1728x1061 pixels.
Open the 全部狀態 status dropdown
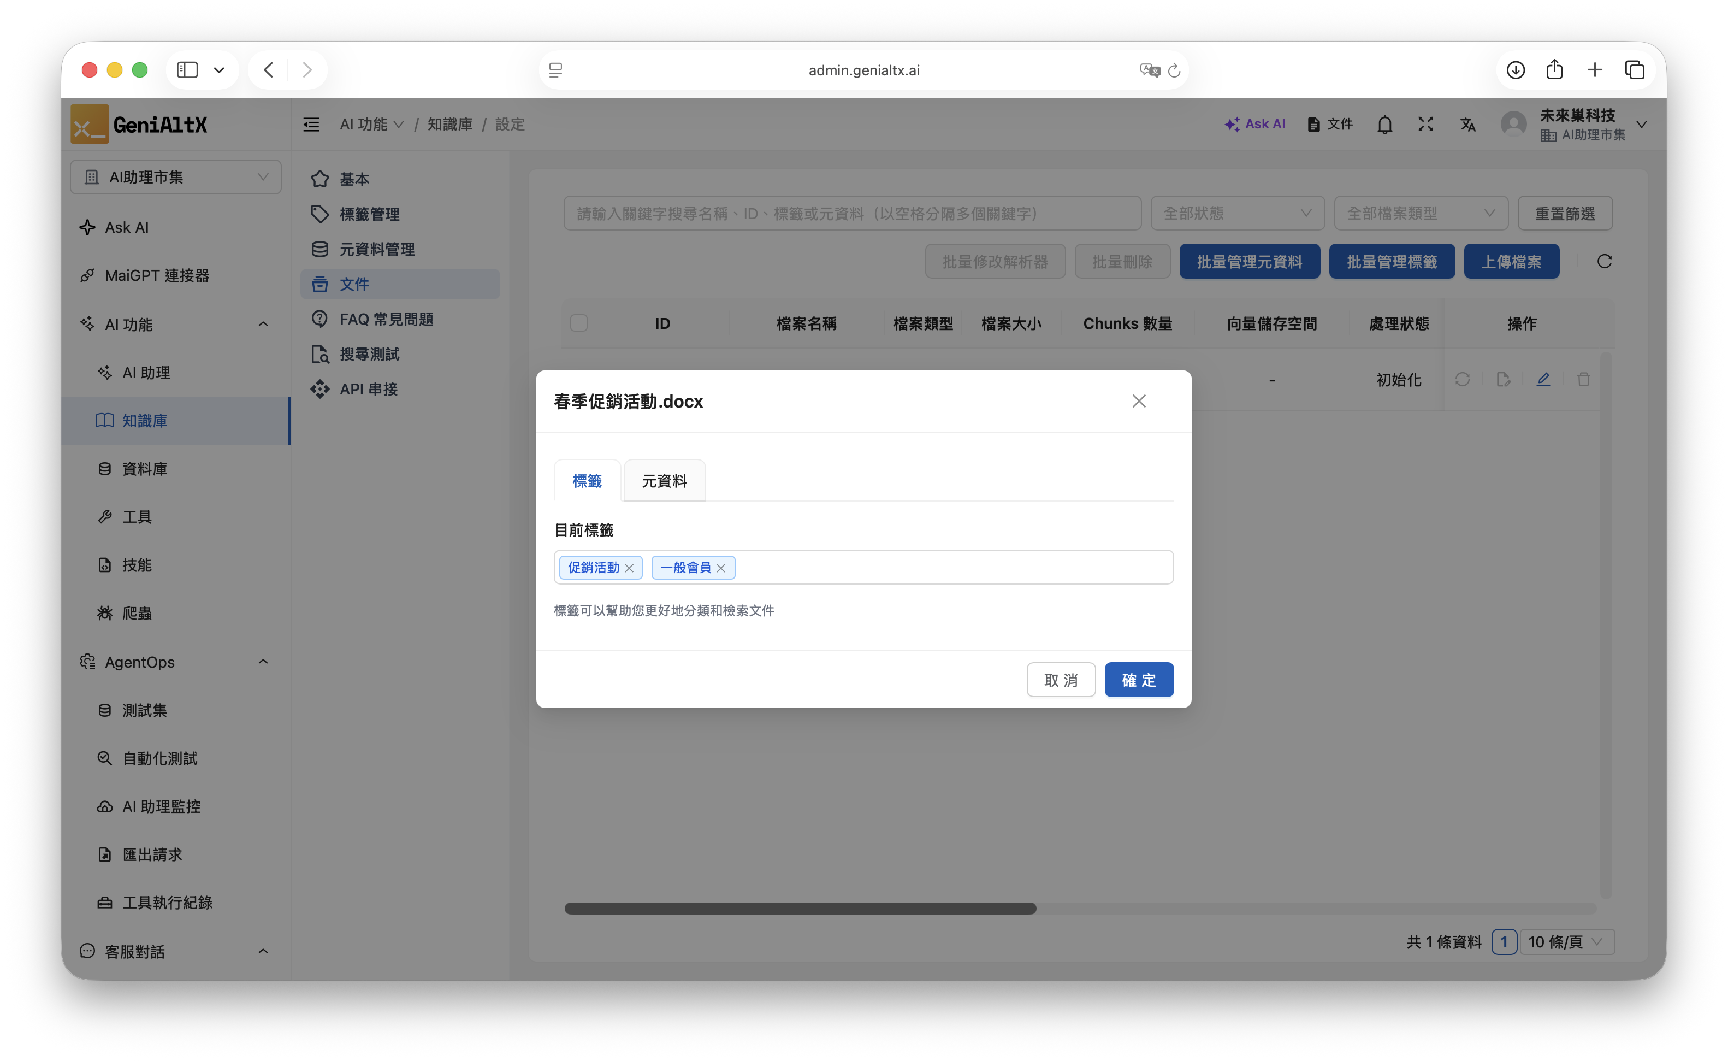tap(1237, 213)
